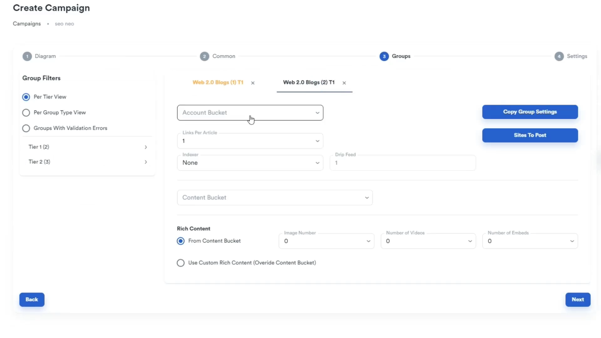601x338 pixels.
Task: Switch to Web 2.0 Blogs (1) T1 tab
Action: click(218, 82)
